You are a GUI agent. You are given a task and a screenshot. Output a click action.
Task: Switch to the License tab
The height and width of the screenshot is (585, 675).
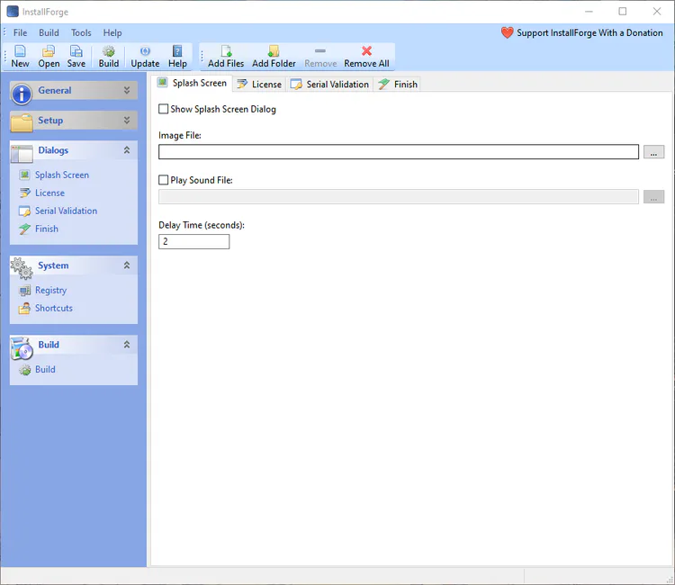[259, 84]
